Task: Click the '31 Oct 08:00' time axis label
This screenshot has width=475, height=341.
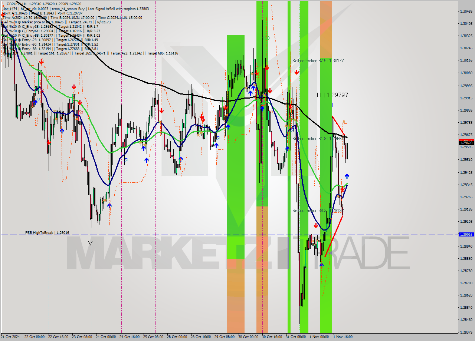Action: [296, 337]
